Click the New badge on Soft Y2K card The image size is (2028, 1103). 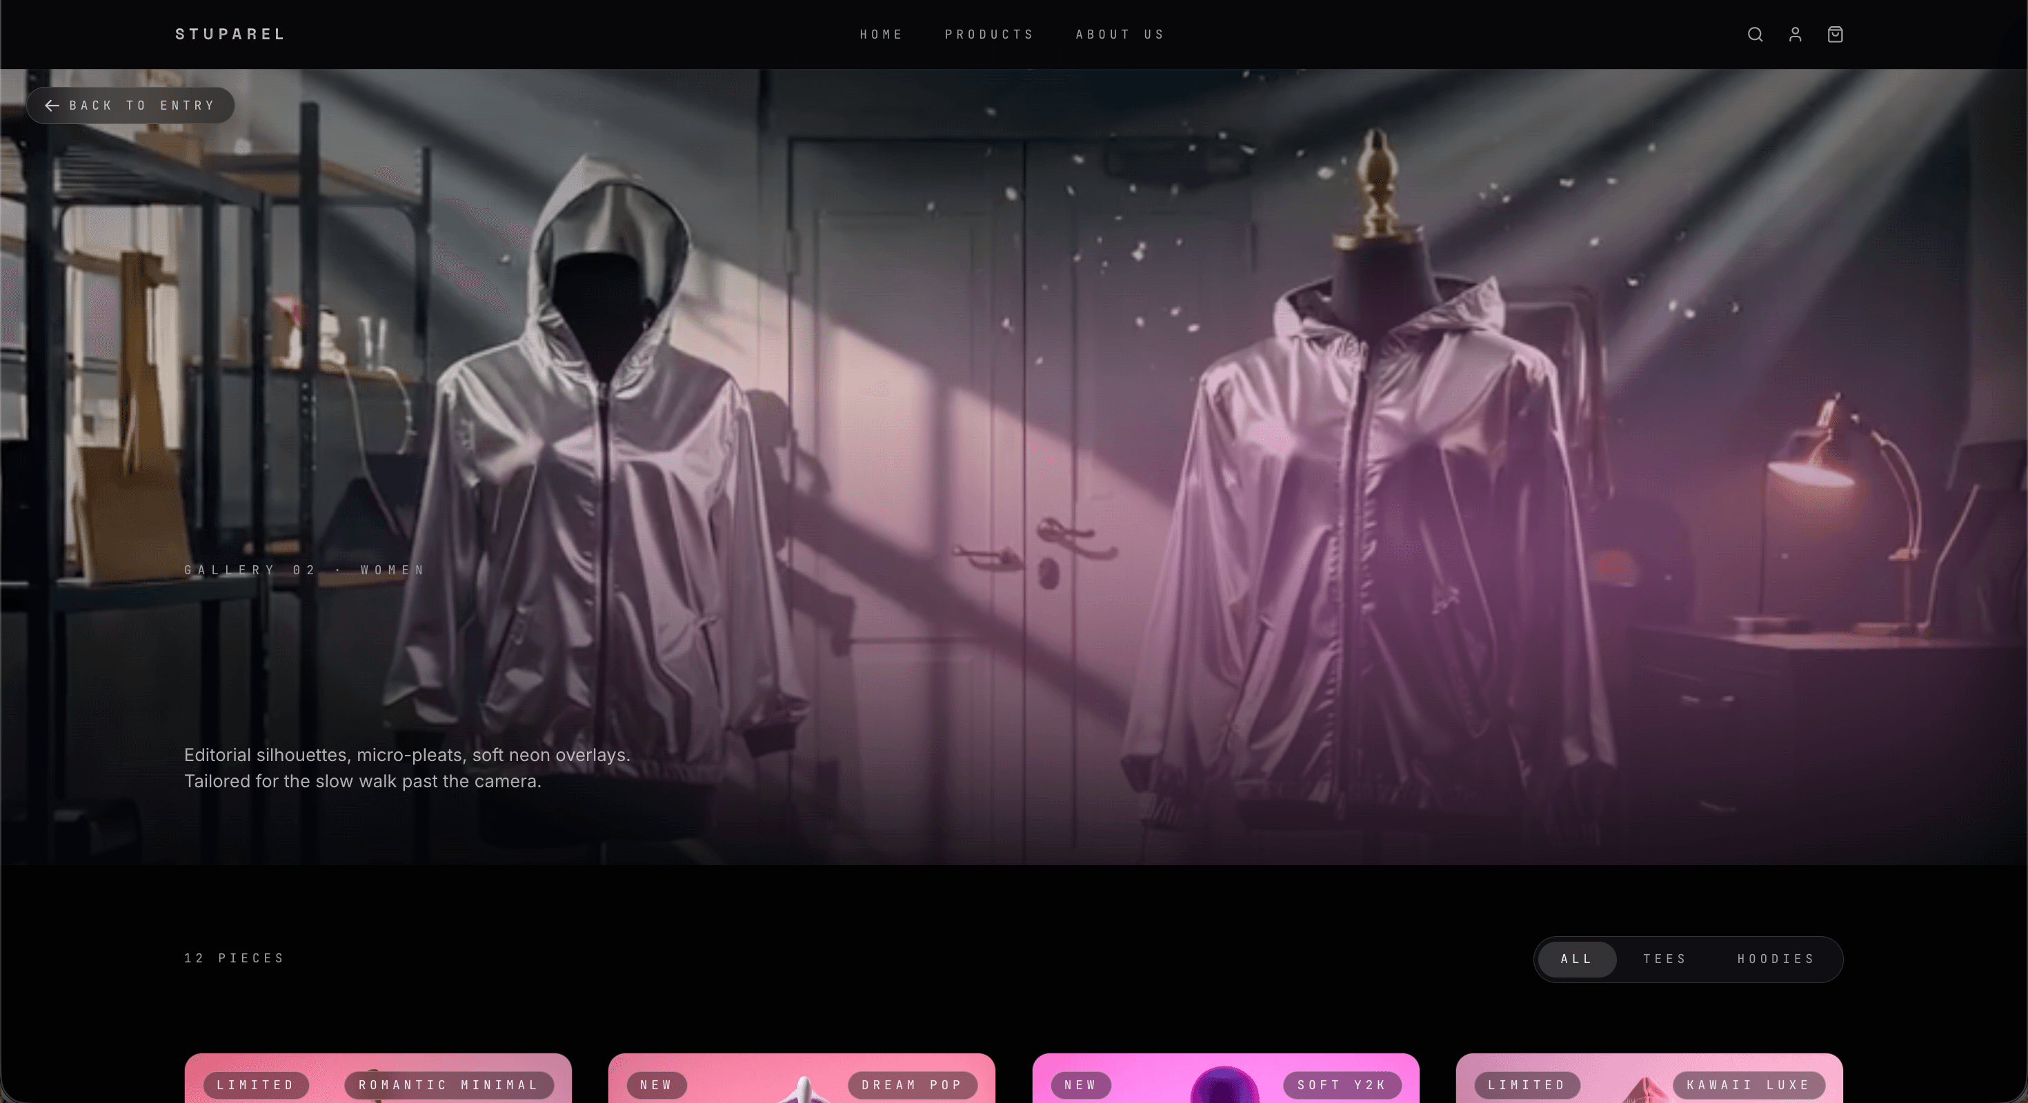(1081, 1085)
